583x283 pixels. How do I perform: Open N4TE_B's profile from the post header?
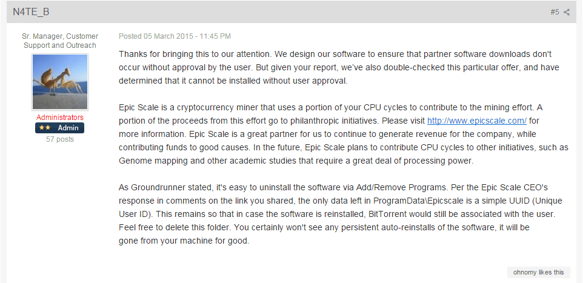pyautogui.click(x=31, y=12)
